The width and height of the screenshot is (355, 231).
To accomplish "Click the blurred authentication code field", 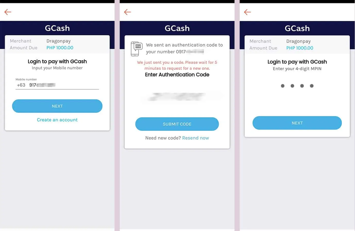I will (x=177, y=97).
